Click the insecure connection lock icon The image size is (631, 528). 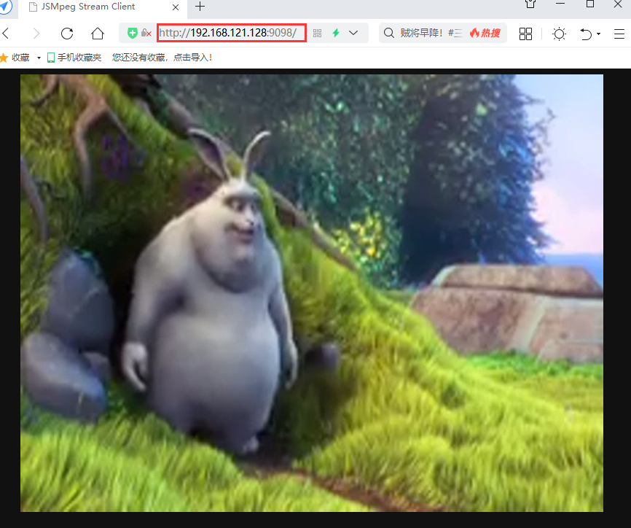click(146, 33)
